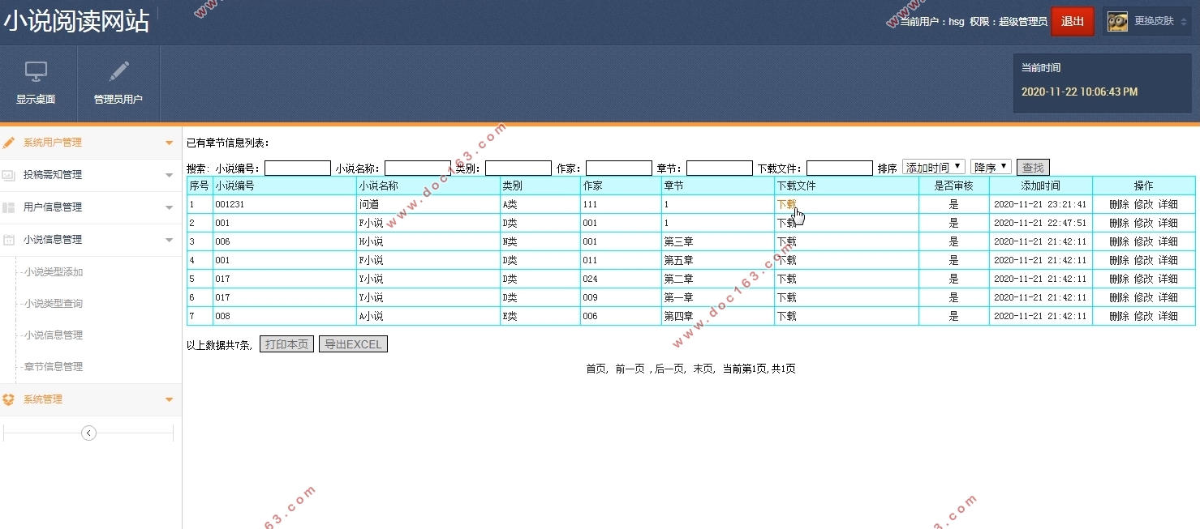Image resolution: width=1200 pixels, height=529 pixels.
Task: Collapse the 小说信息管理 arrow
Action: pos(169,241)
